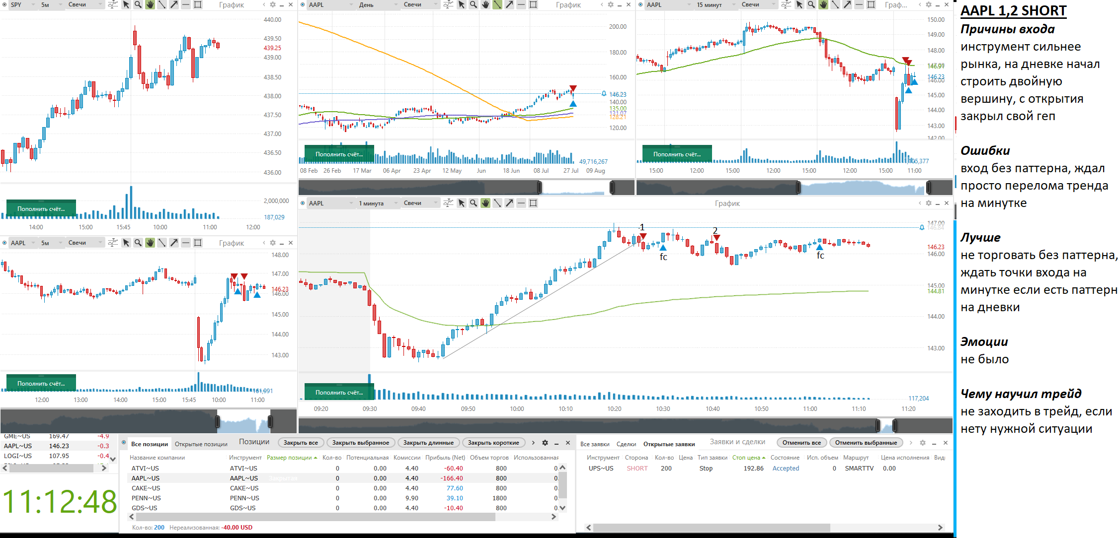Switch to Все заявки tab
The width and height of the screenshot is (1118, 538).
coord(595,444)
